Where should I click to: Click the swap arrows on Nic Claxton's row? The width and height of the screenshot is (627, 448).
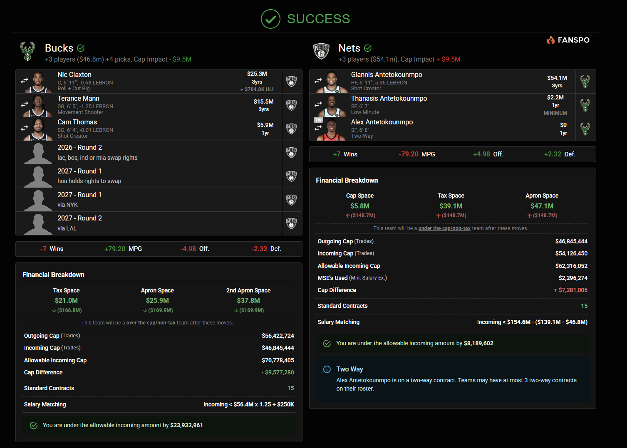click(25, 81)
